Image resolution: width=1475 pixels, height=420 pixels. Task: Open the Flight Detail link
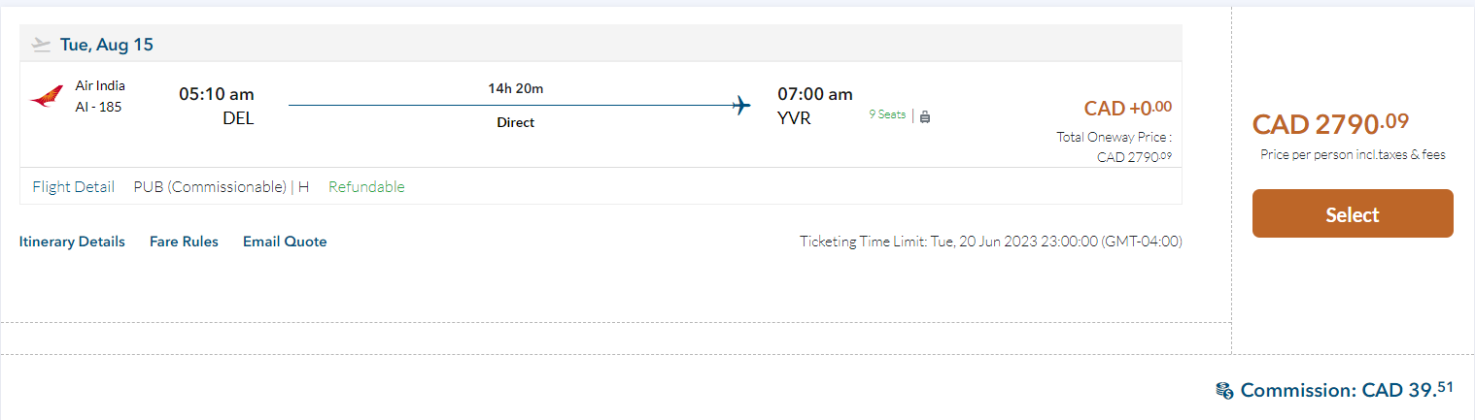coord(73,186)
